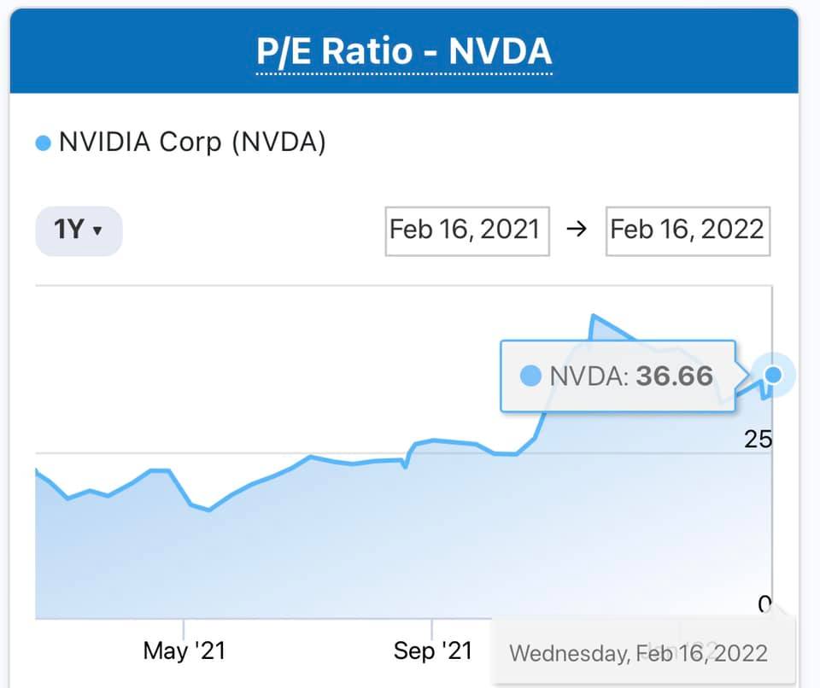Open the 1Y time range dropdown
The image size is (820, 688).
tap(79, 230)
